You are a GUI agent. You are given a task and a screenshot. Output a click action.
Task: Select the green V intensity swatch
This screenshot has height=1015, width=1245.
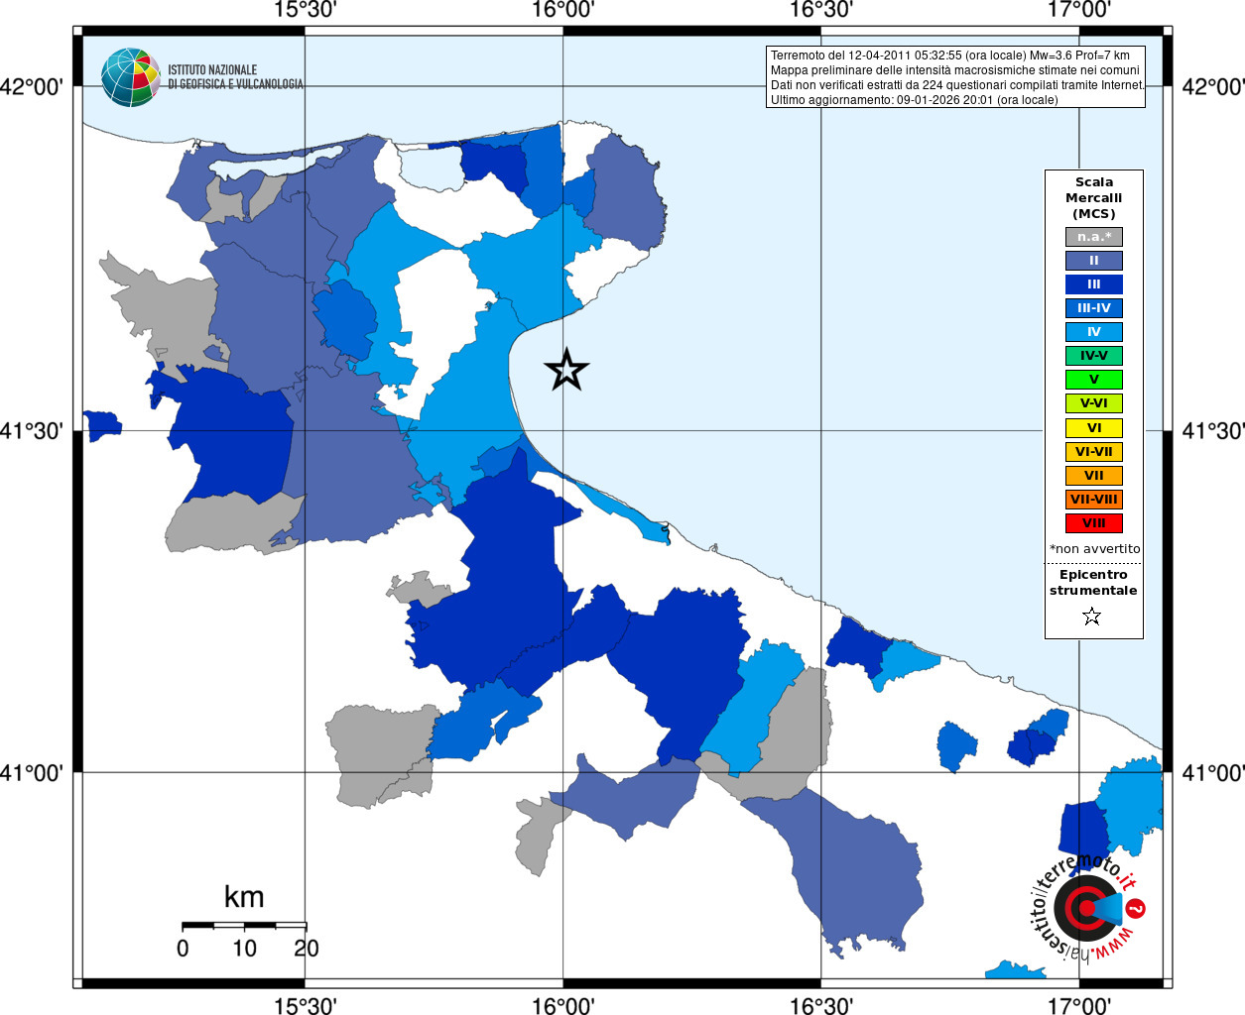click(1094, 380)
